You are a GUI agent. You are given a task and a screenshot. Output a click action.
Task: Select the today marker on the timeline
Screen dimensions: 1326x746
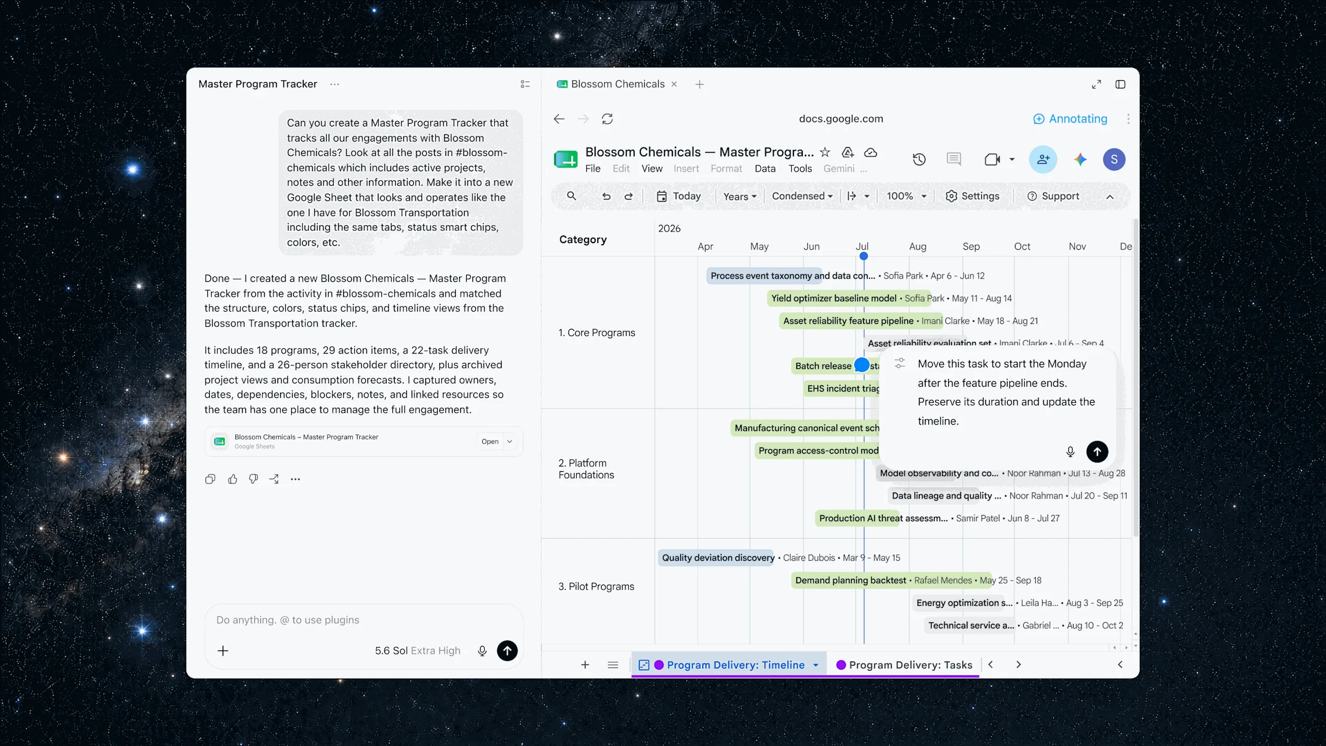pyautogui.click(x=864, y=256)
